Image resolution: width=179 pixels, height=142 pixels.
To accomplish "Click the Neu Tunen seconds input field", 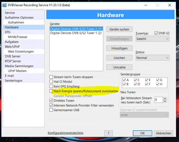I will (159, 100).
